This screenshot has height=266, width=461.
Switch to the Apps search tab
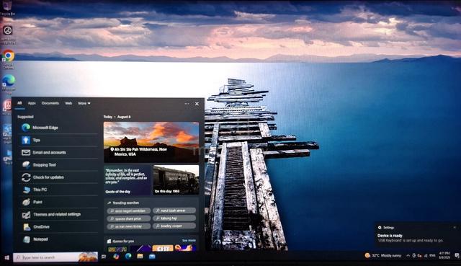(x=32, y=103)
